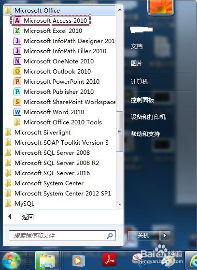Open Microsoft Excel 2010
This screenshot has width=197, height=270.
click(x=48, y=31)
